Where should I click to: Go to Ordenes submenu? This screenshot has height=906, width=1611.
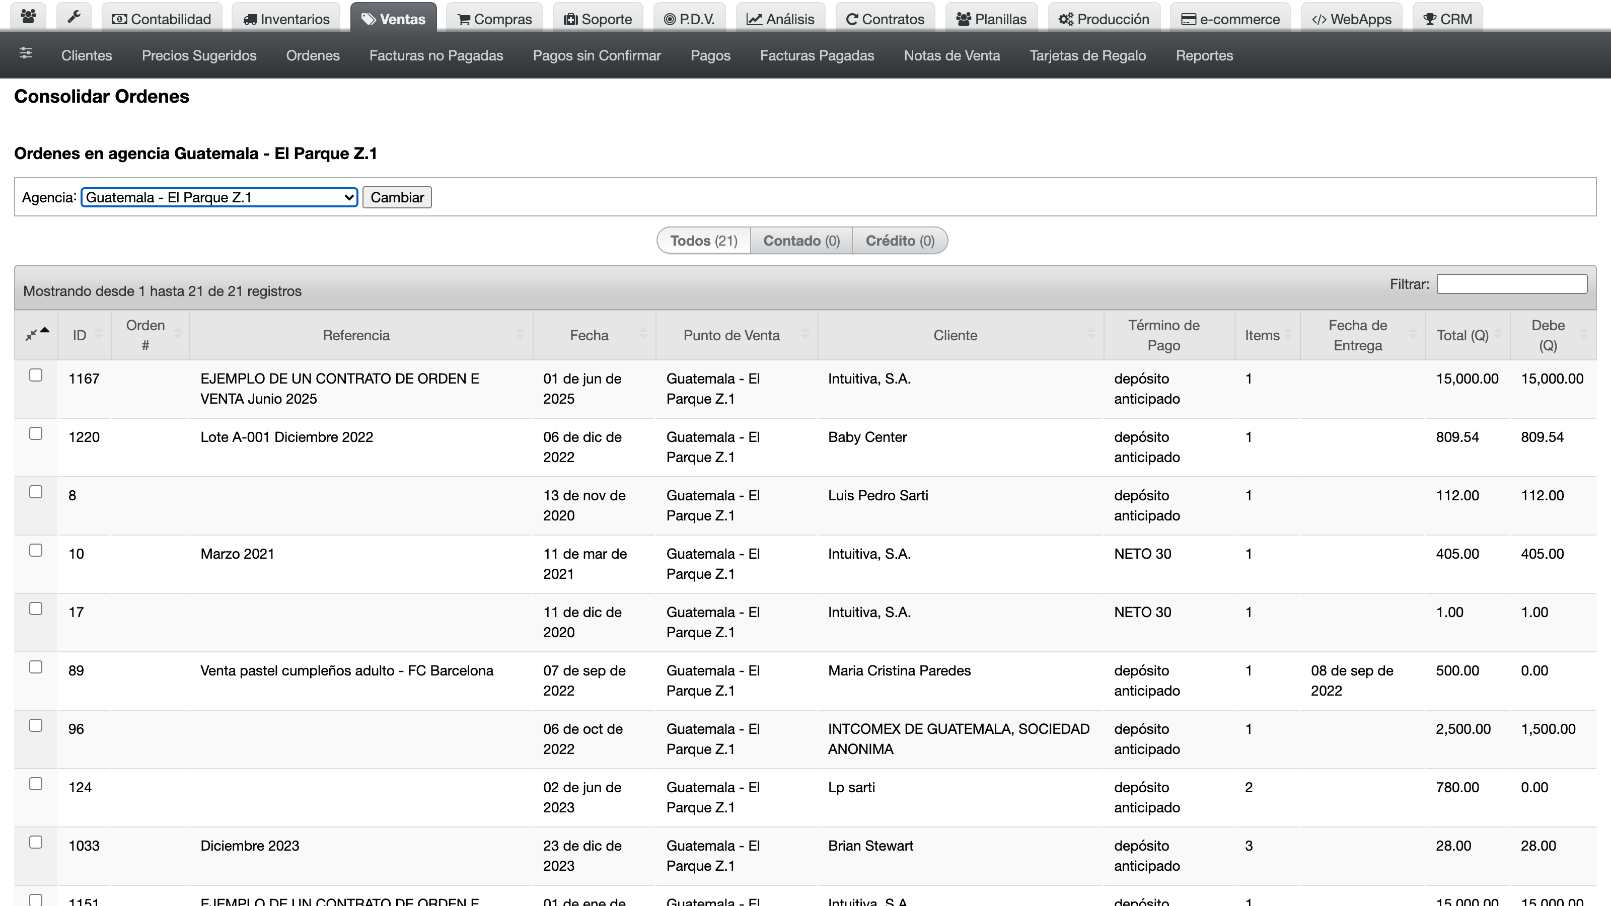point(313,56)
